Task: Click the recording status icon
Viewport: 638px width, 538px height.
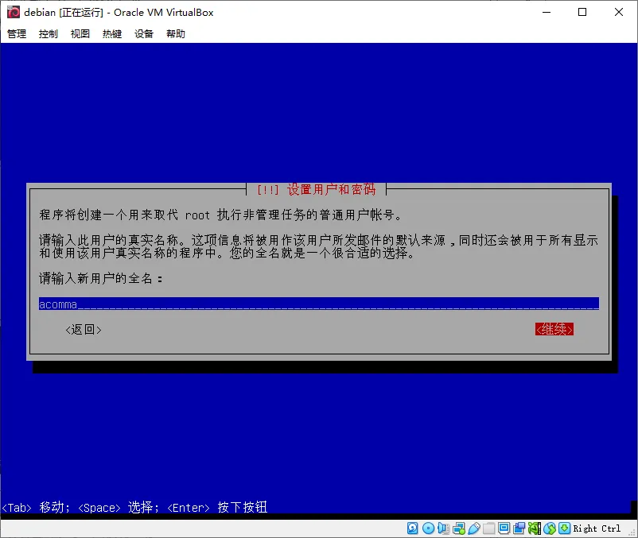Action: pos(519,528)
